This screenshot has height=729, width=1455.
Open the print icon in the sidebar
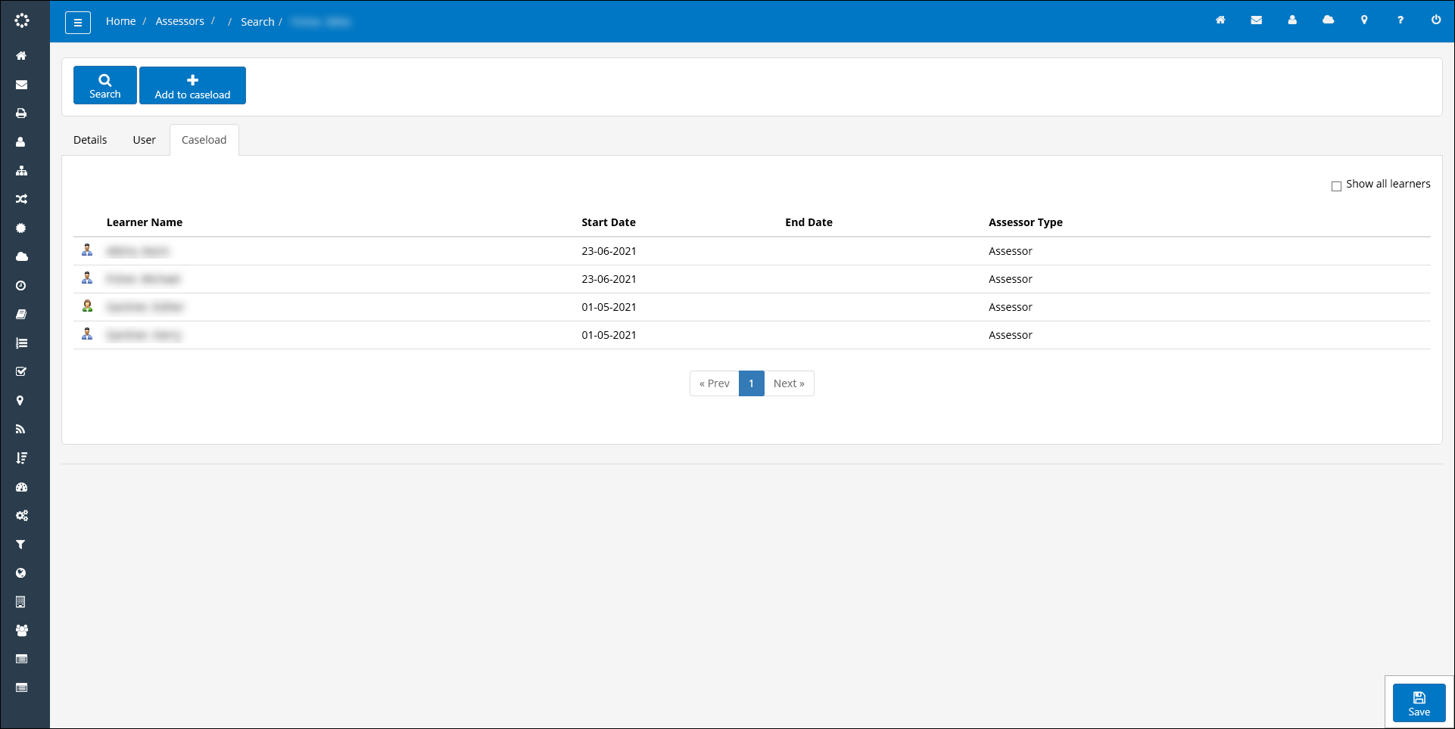tap(20, 113)
